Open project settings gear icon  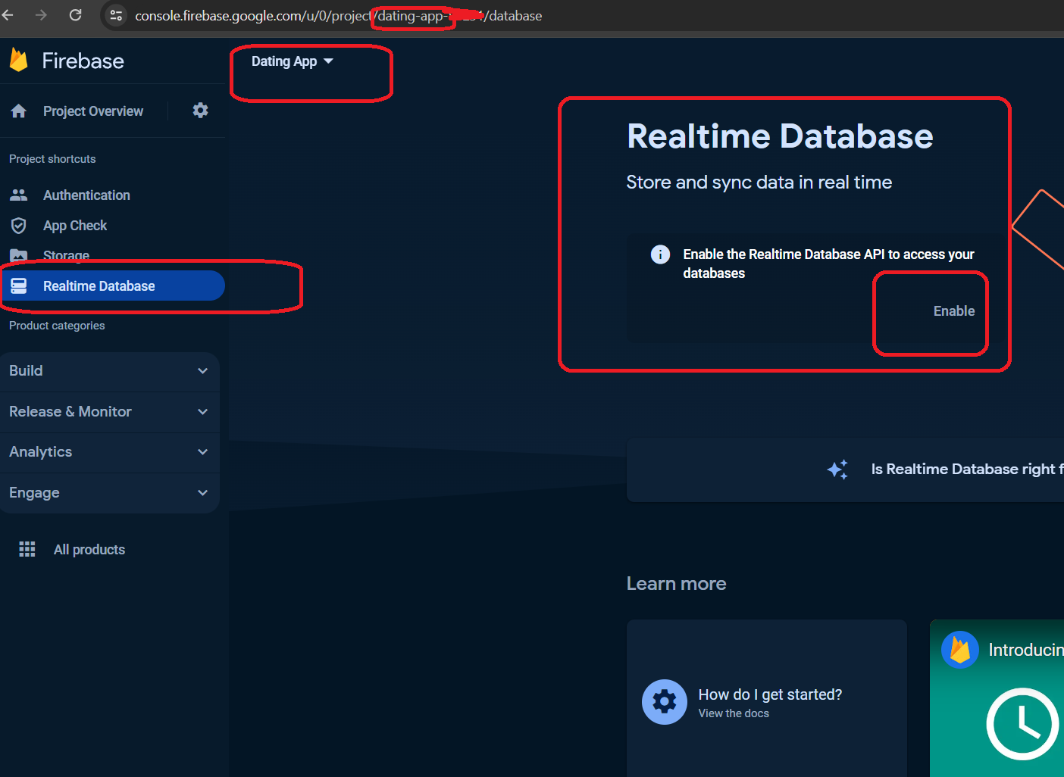tap(200, 111)
